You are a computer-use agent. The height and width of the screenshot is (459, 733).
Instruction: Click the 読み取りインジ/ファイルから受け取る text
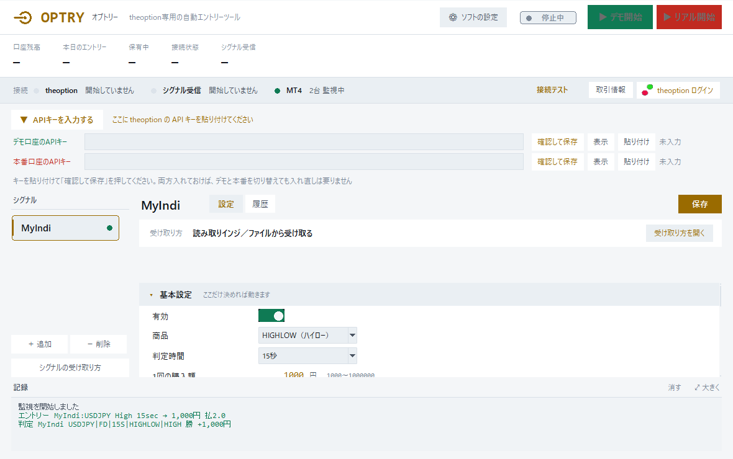tap(252, 233)
